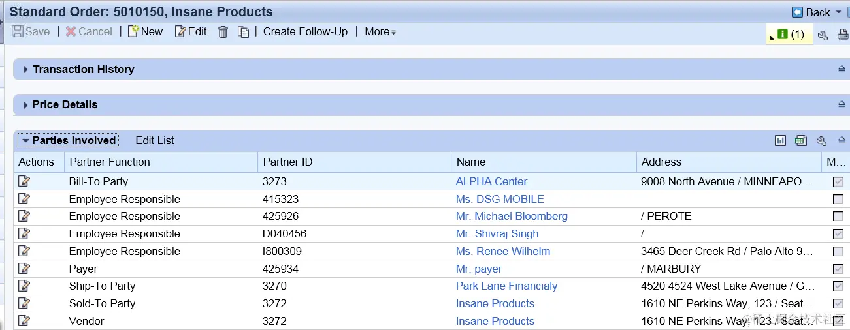
Task: Edit the Payer row
Action: pyautogui.click(x=24, y=269)
